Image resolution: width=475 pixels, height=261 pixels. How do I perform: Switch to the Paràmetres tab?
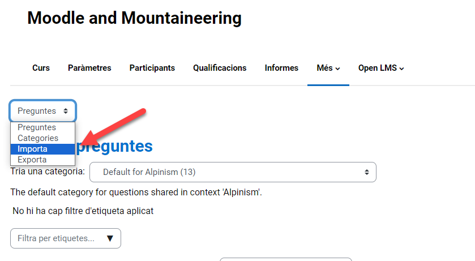pyautogui.click(x=89, y=68)
